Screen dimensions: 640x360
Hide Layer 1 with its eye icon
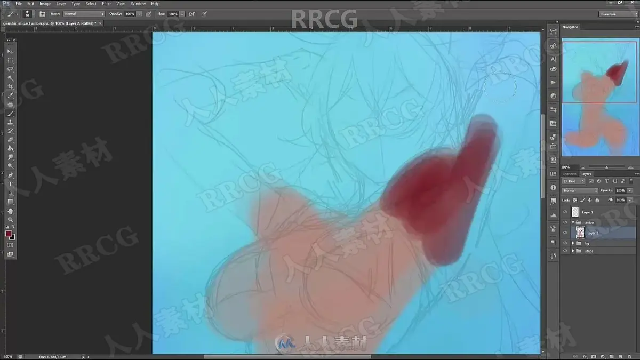click(565, 212)
